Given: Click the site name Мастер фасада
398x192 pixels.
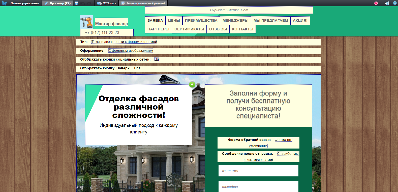Looking at the screenshot, I should (x=111, y=24).
